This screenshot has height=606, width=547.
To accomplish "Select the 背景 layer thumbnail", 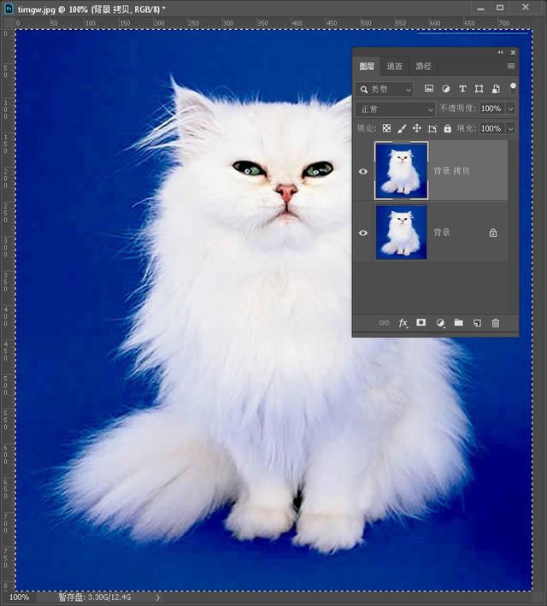I will [x=401, y=232].
